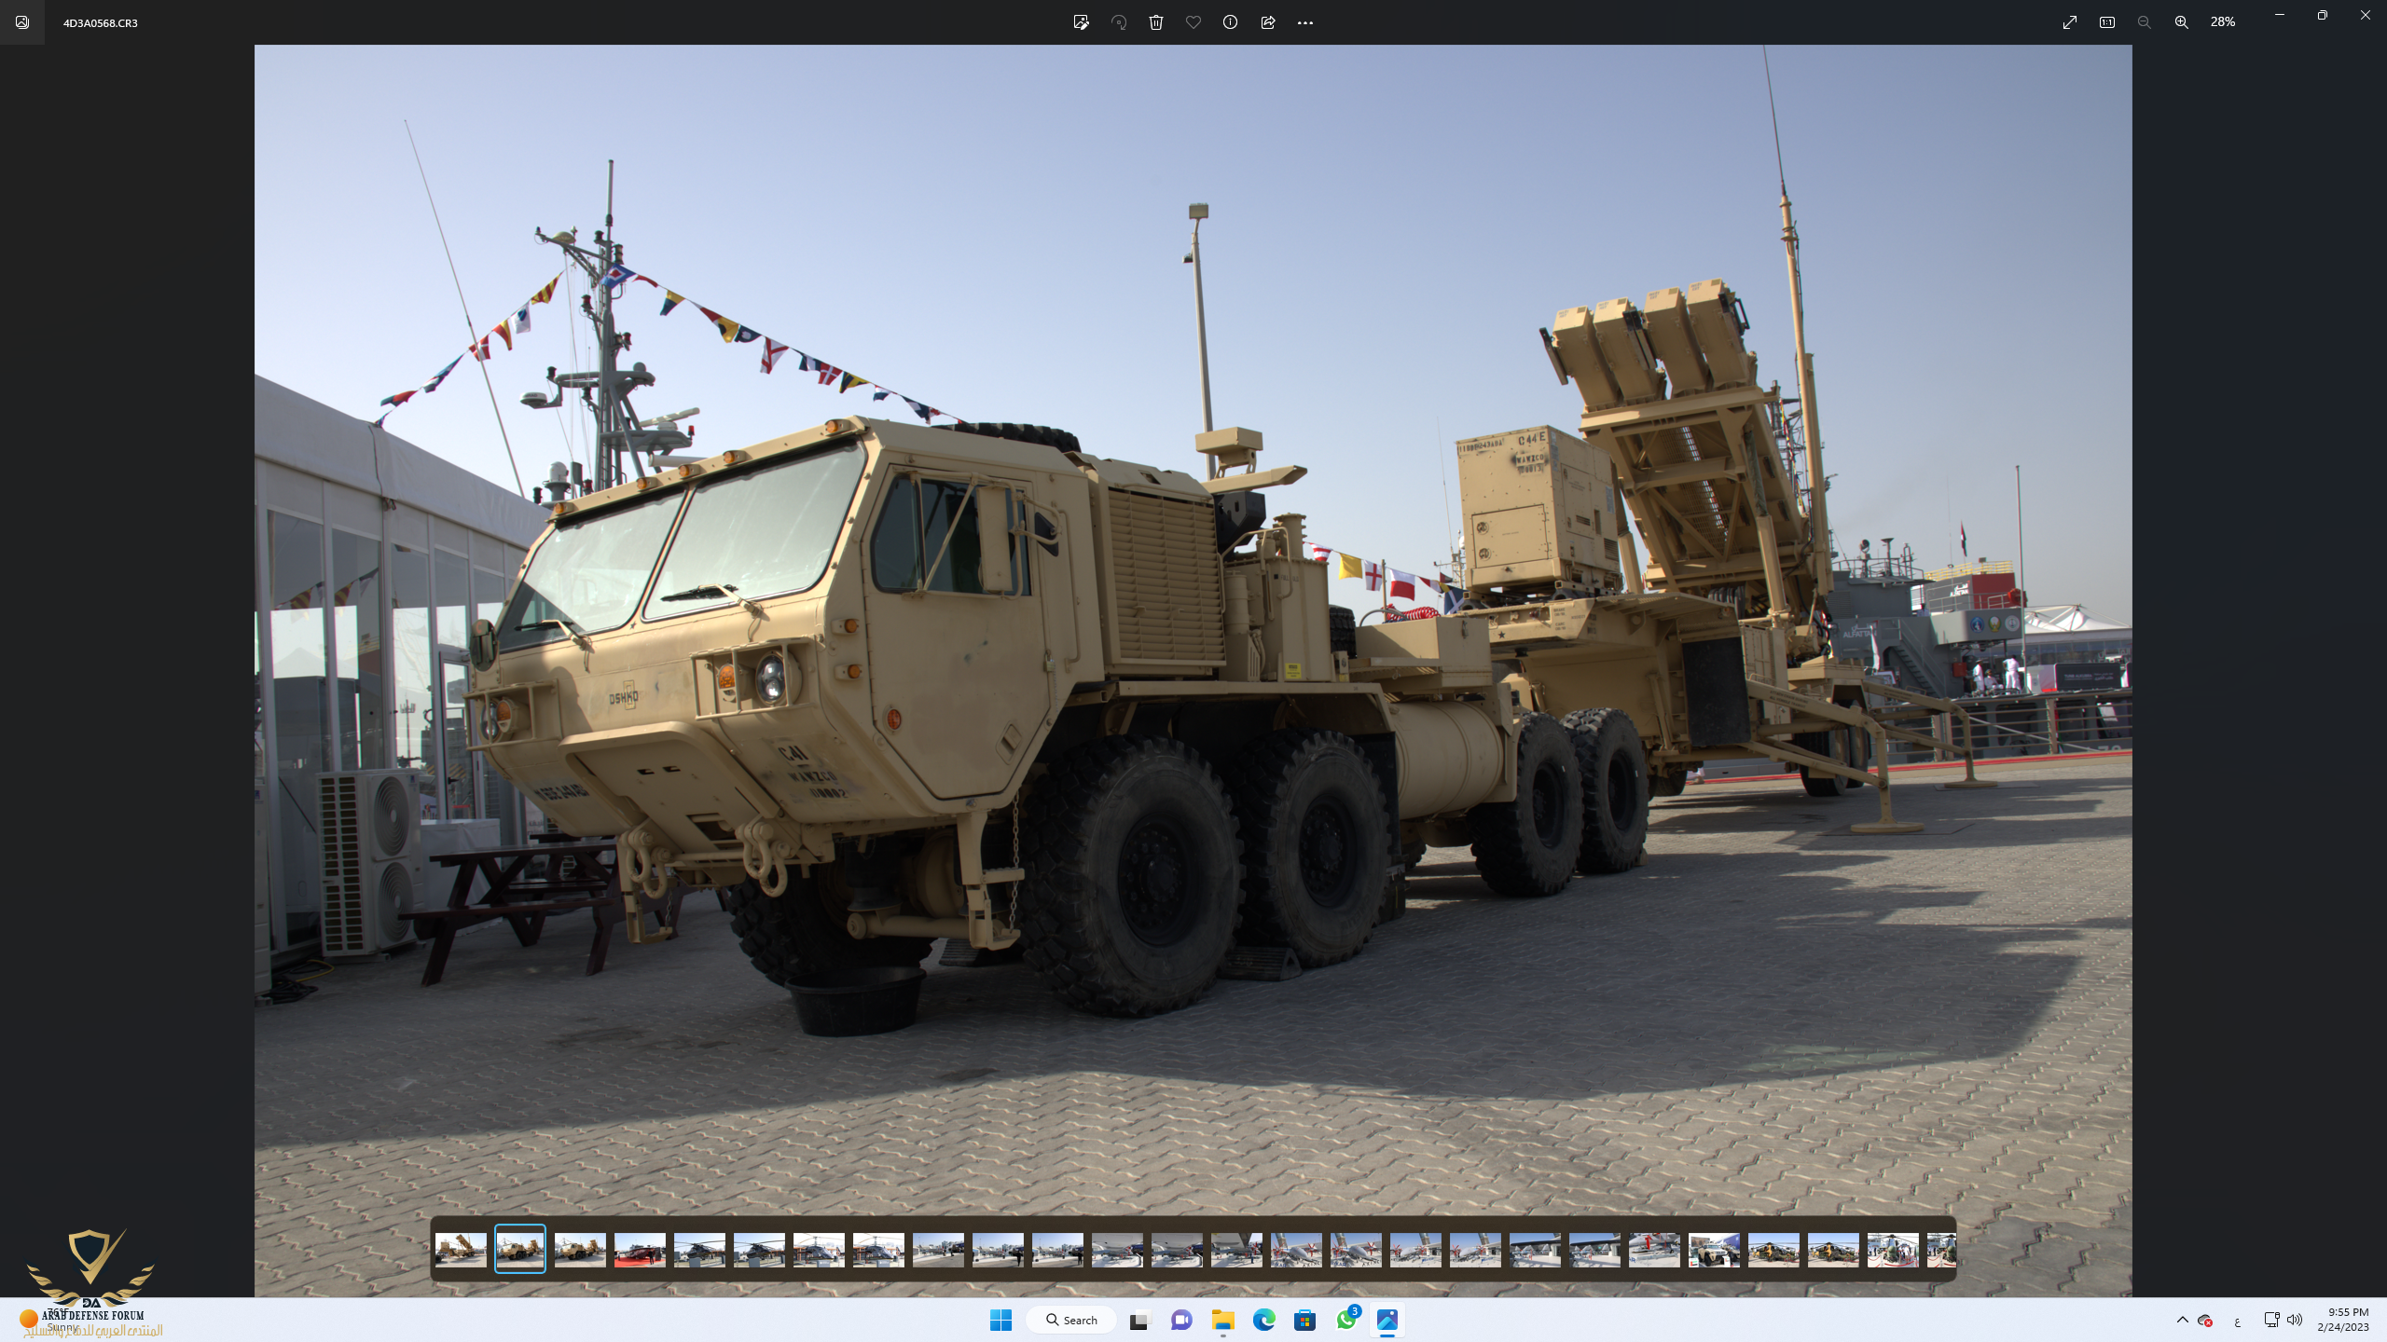Screen dimensions: 2387x1342
Task: Open the Windows Start menu
Action: click(x=1001, y=1320)
